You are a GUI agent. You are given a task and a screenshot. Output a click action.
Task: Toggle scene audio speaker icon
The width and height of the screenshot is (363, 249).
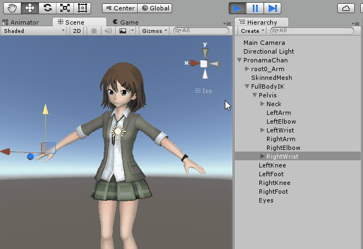coord(108,31)
